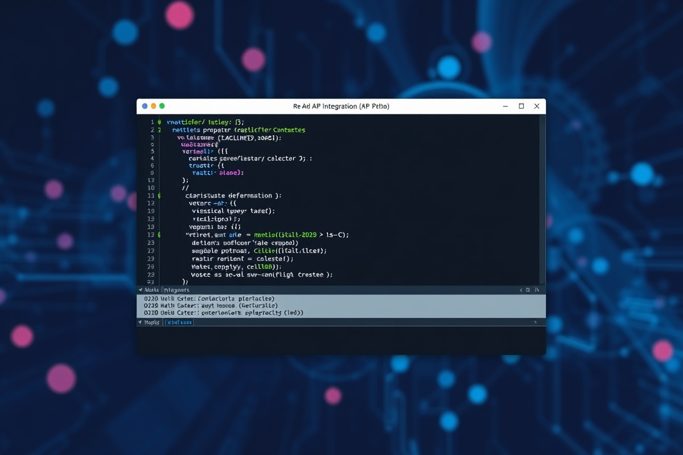Place the cursor on the code line containing 'deformation'

(233, 196)
